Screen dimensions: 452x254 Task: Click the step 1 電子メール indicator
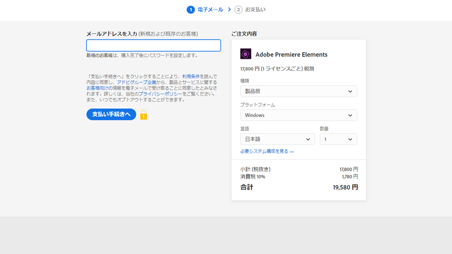pyautogui.click(x=205, y=10)
